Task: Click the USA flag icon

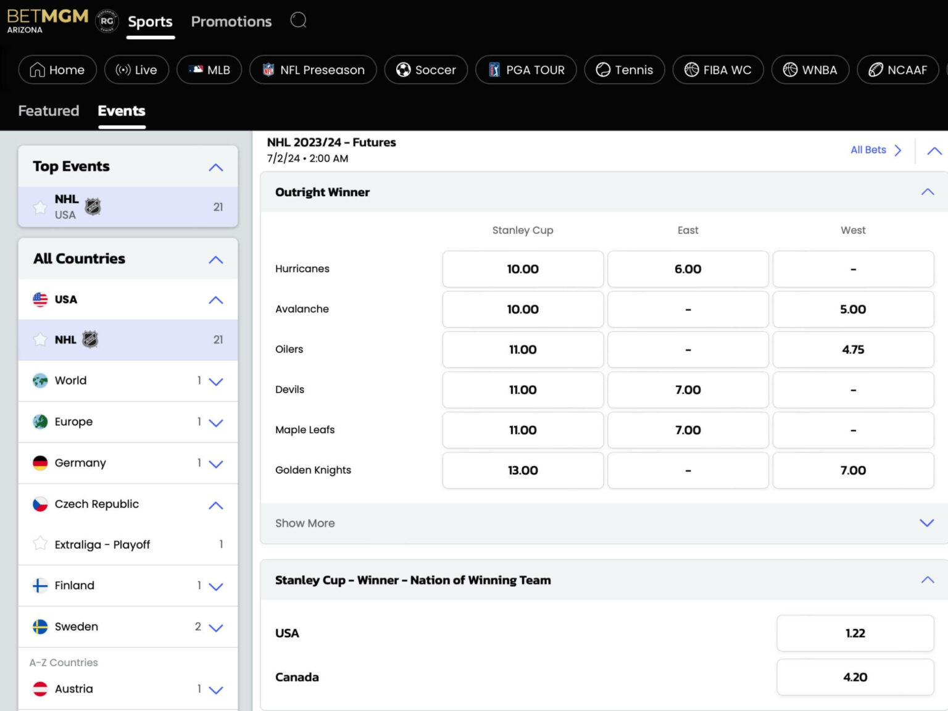Action: click(x=40, y=299)
